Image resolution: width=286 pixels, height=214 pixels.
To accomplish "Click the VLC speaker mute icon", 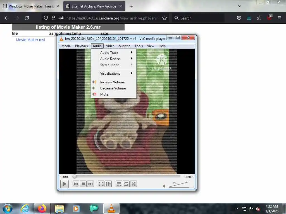I will pos(164,186).
